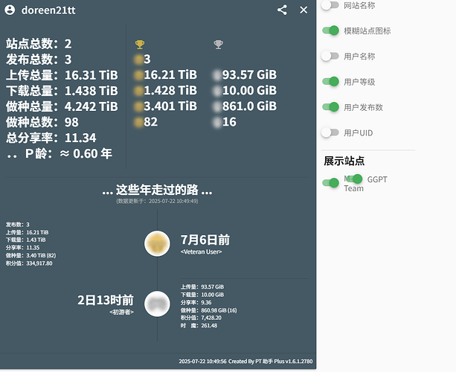The image size is (456, 372).
Task: Click the 展示站点 section heading
Action: click(x=344, y=161)
